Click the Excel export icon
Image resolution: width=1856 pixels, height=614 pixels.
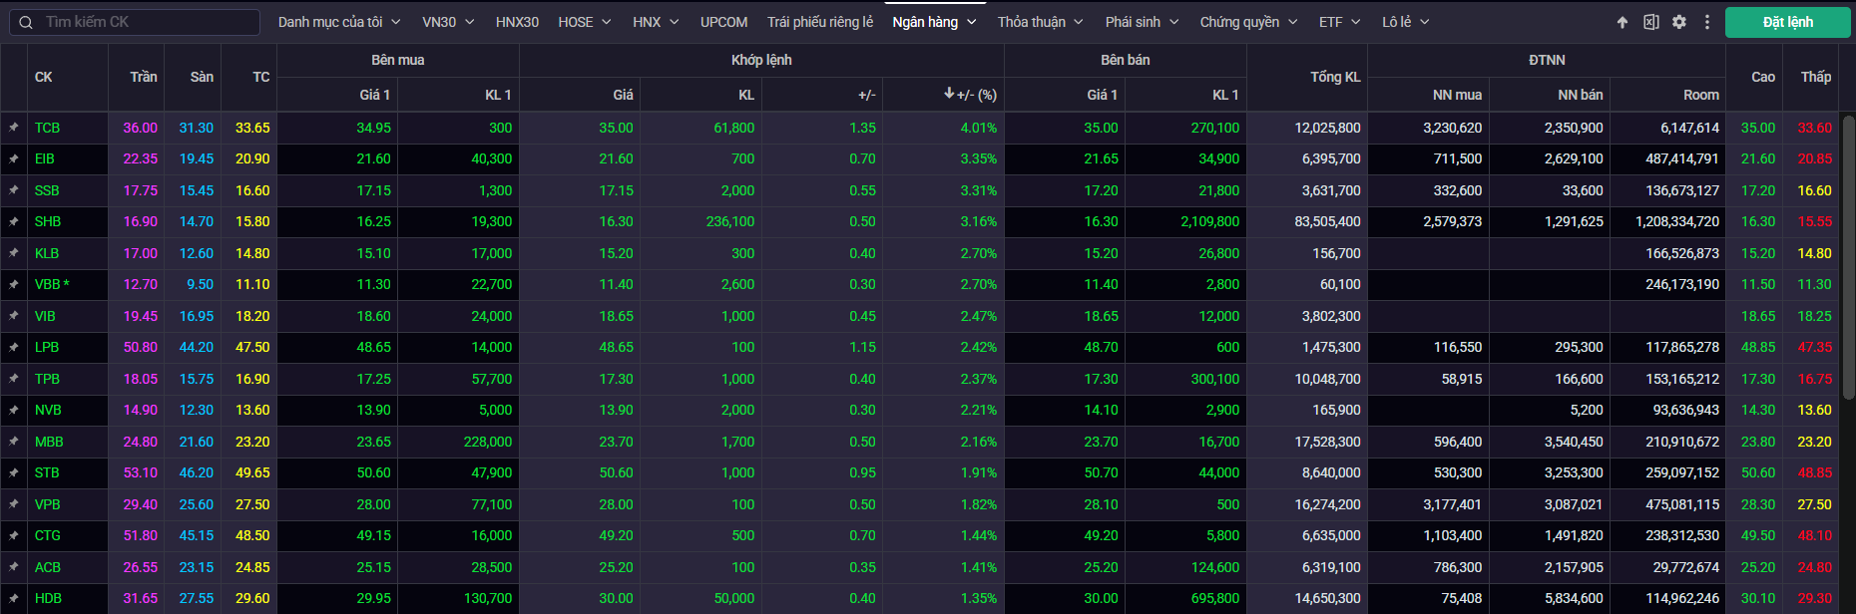click(1650, 22)
